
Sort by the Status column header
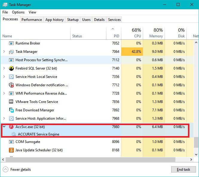click(88, 33)
